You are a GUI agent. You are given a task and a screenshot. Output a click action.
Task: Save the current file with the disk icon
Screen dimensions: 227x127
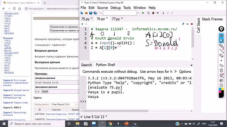pyautogui.click(x=91, y=13)
